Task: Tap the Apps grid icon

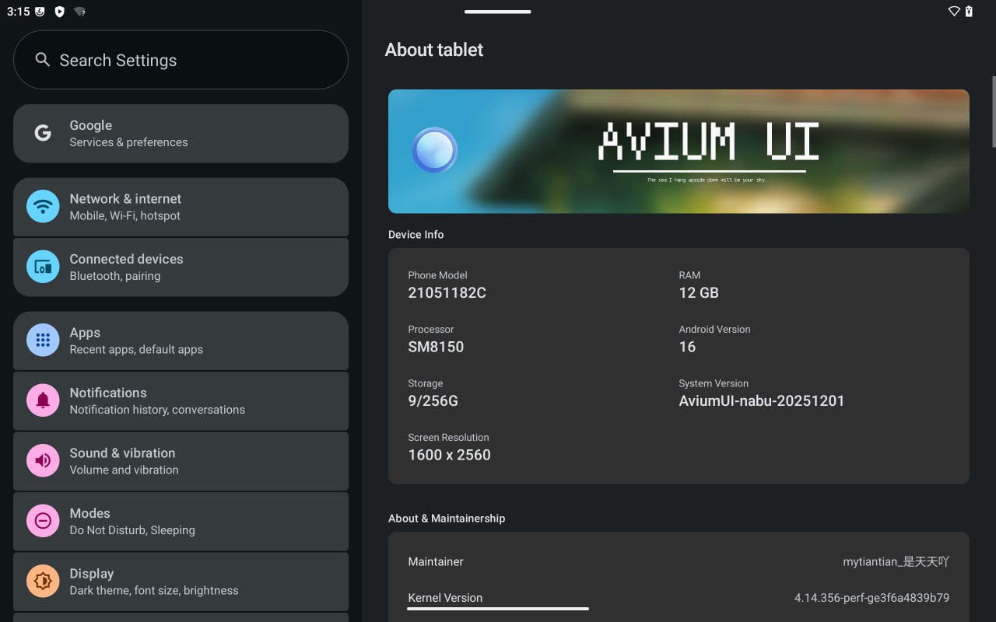Action: click(43, 341)
